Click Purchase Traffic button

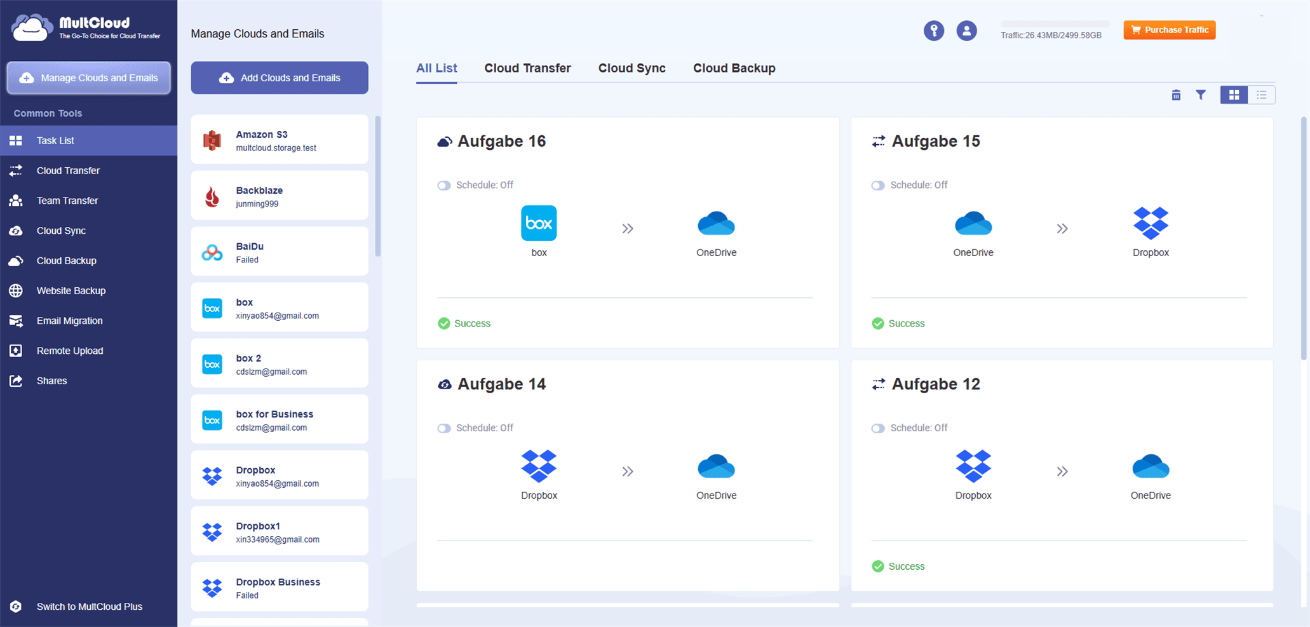(1169, 30)
